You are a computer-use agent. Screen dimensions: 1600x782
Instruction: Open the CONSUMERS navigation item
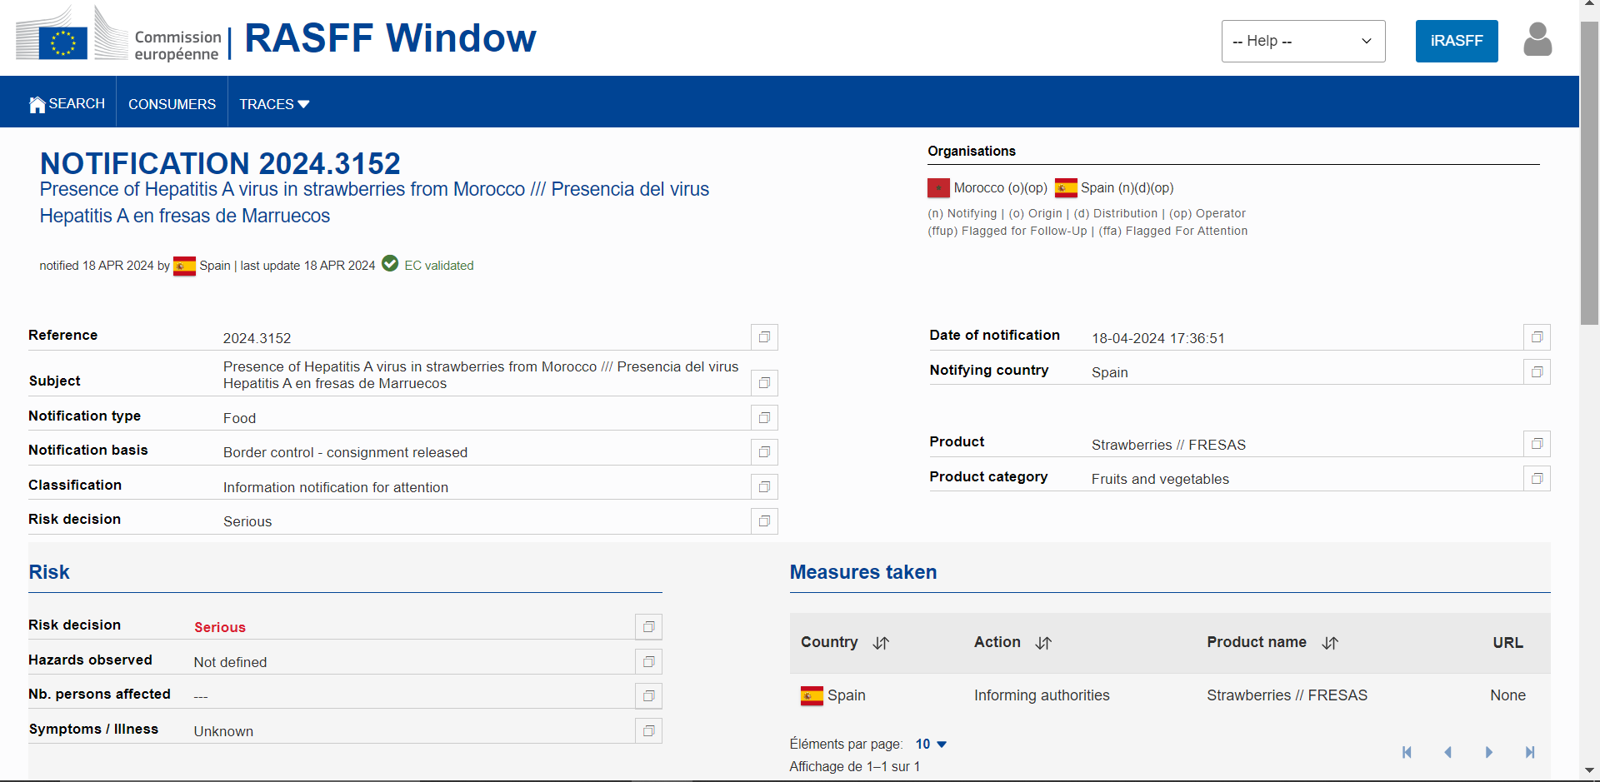coord(172,104)
